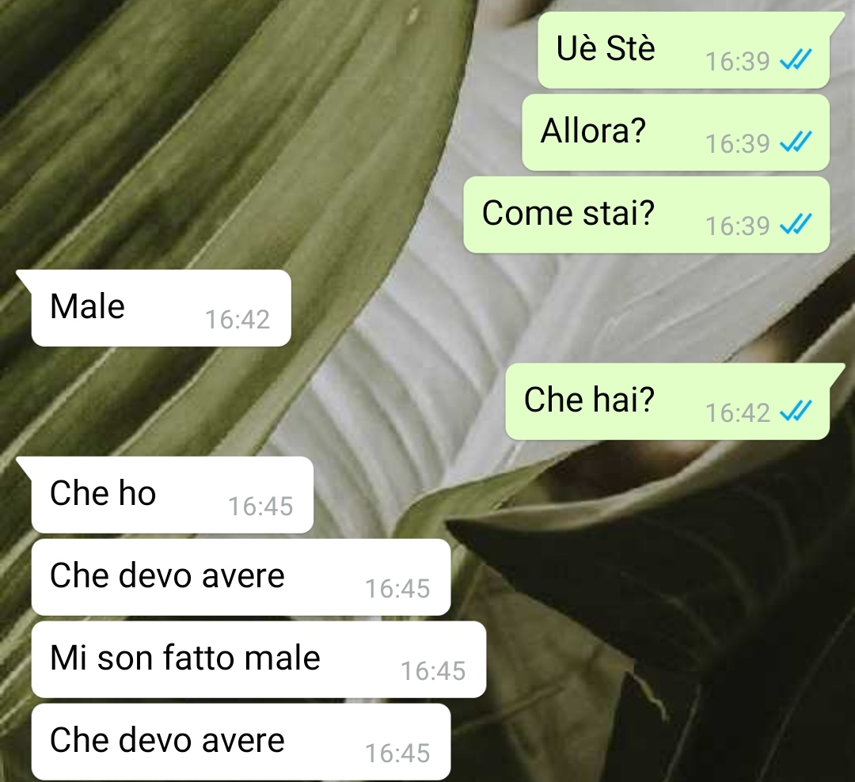Tap the blue read ticks on "Uè Stè"
Viewport: 855px width, 782px height.
(x=796, y=59)
